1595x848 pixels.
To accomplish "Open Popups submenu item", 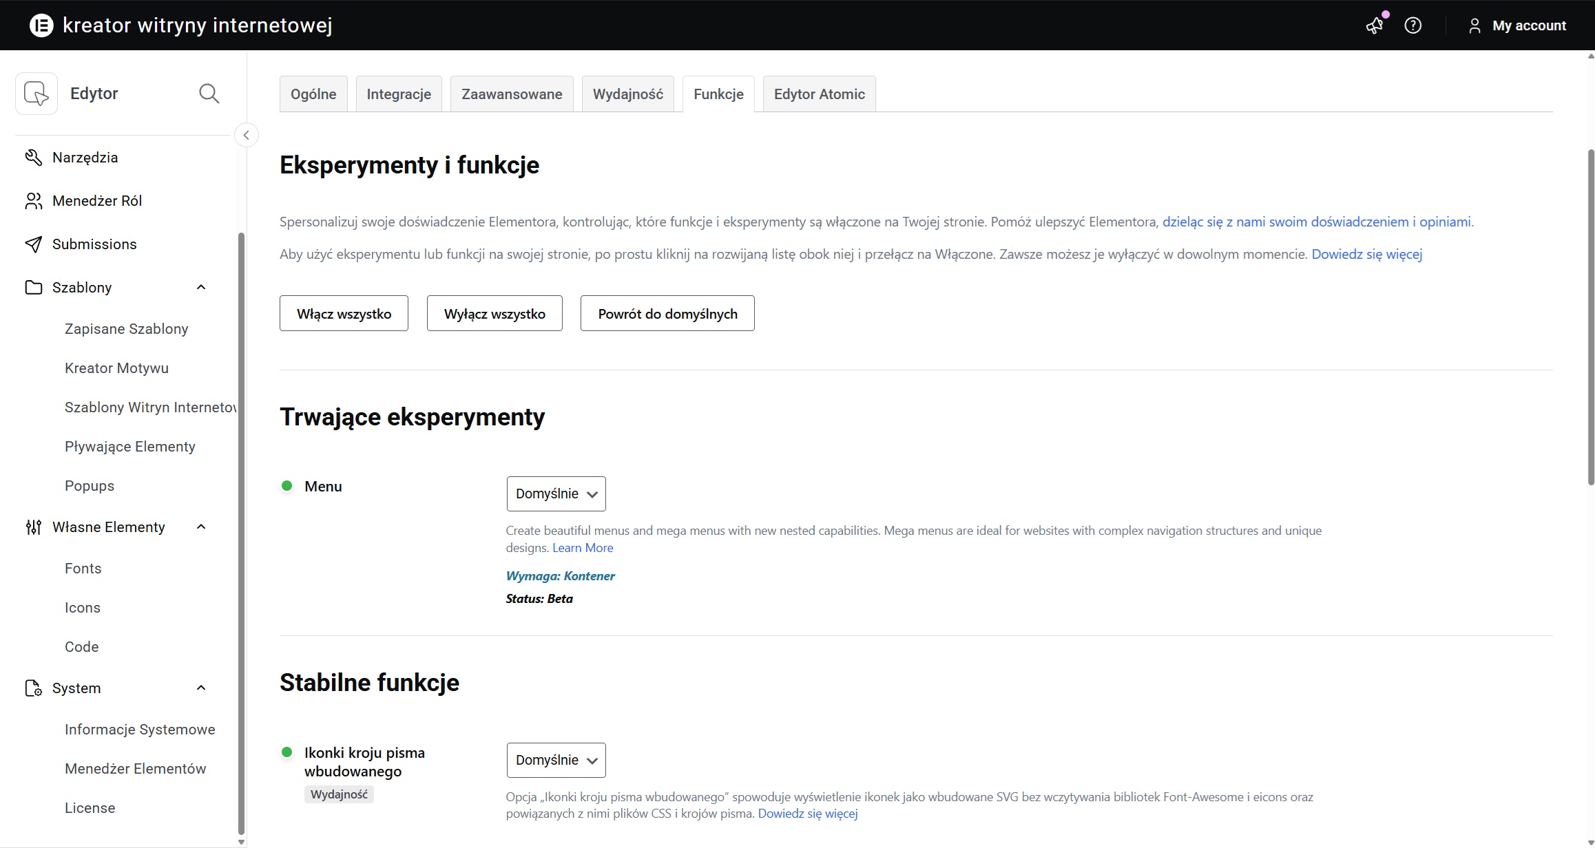I will click(x=90, y=486).
